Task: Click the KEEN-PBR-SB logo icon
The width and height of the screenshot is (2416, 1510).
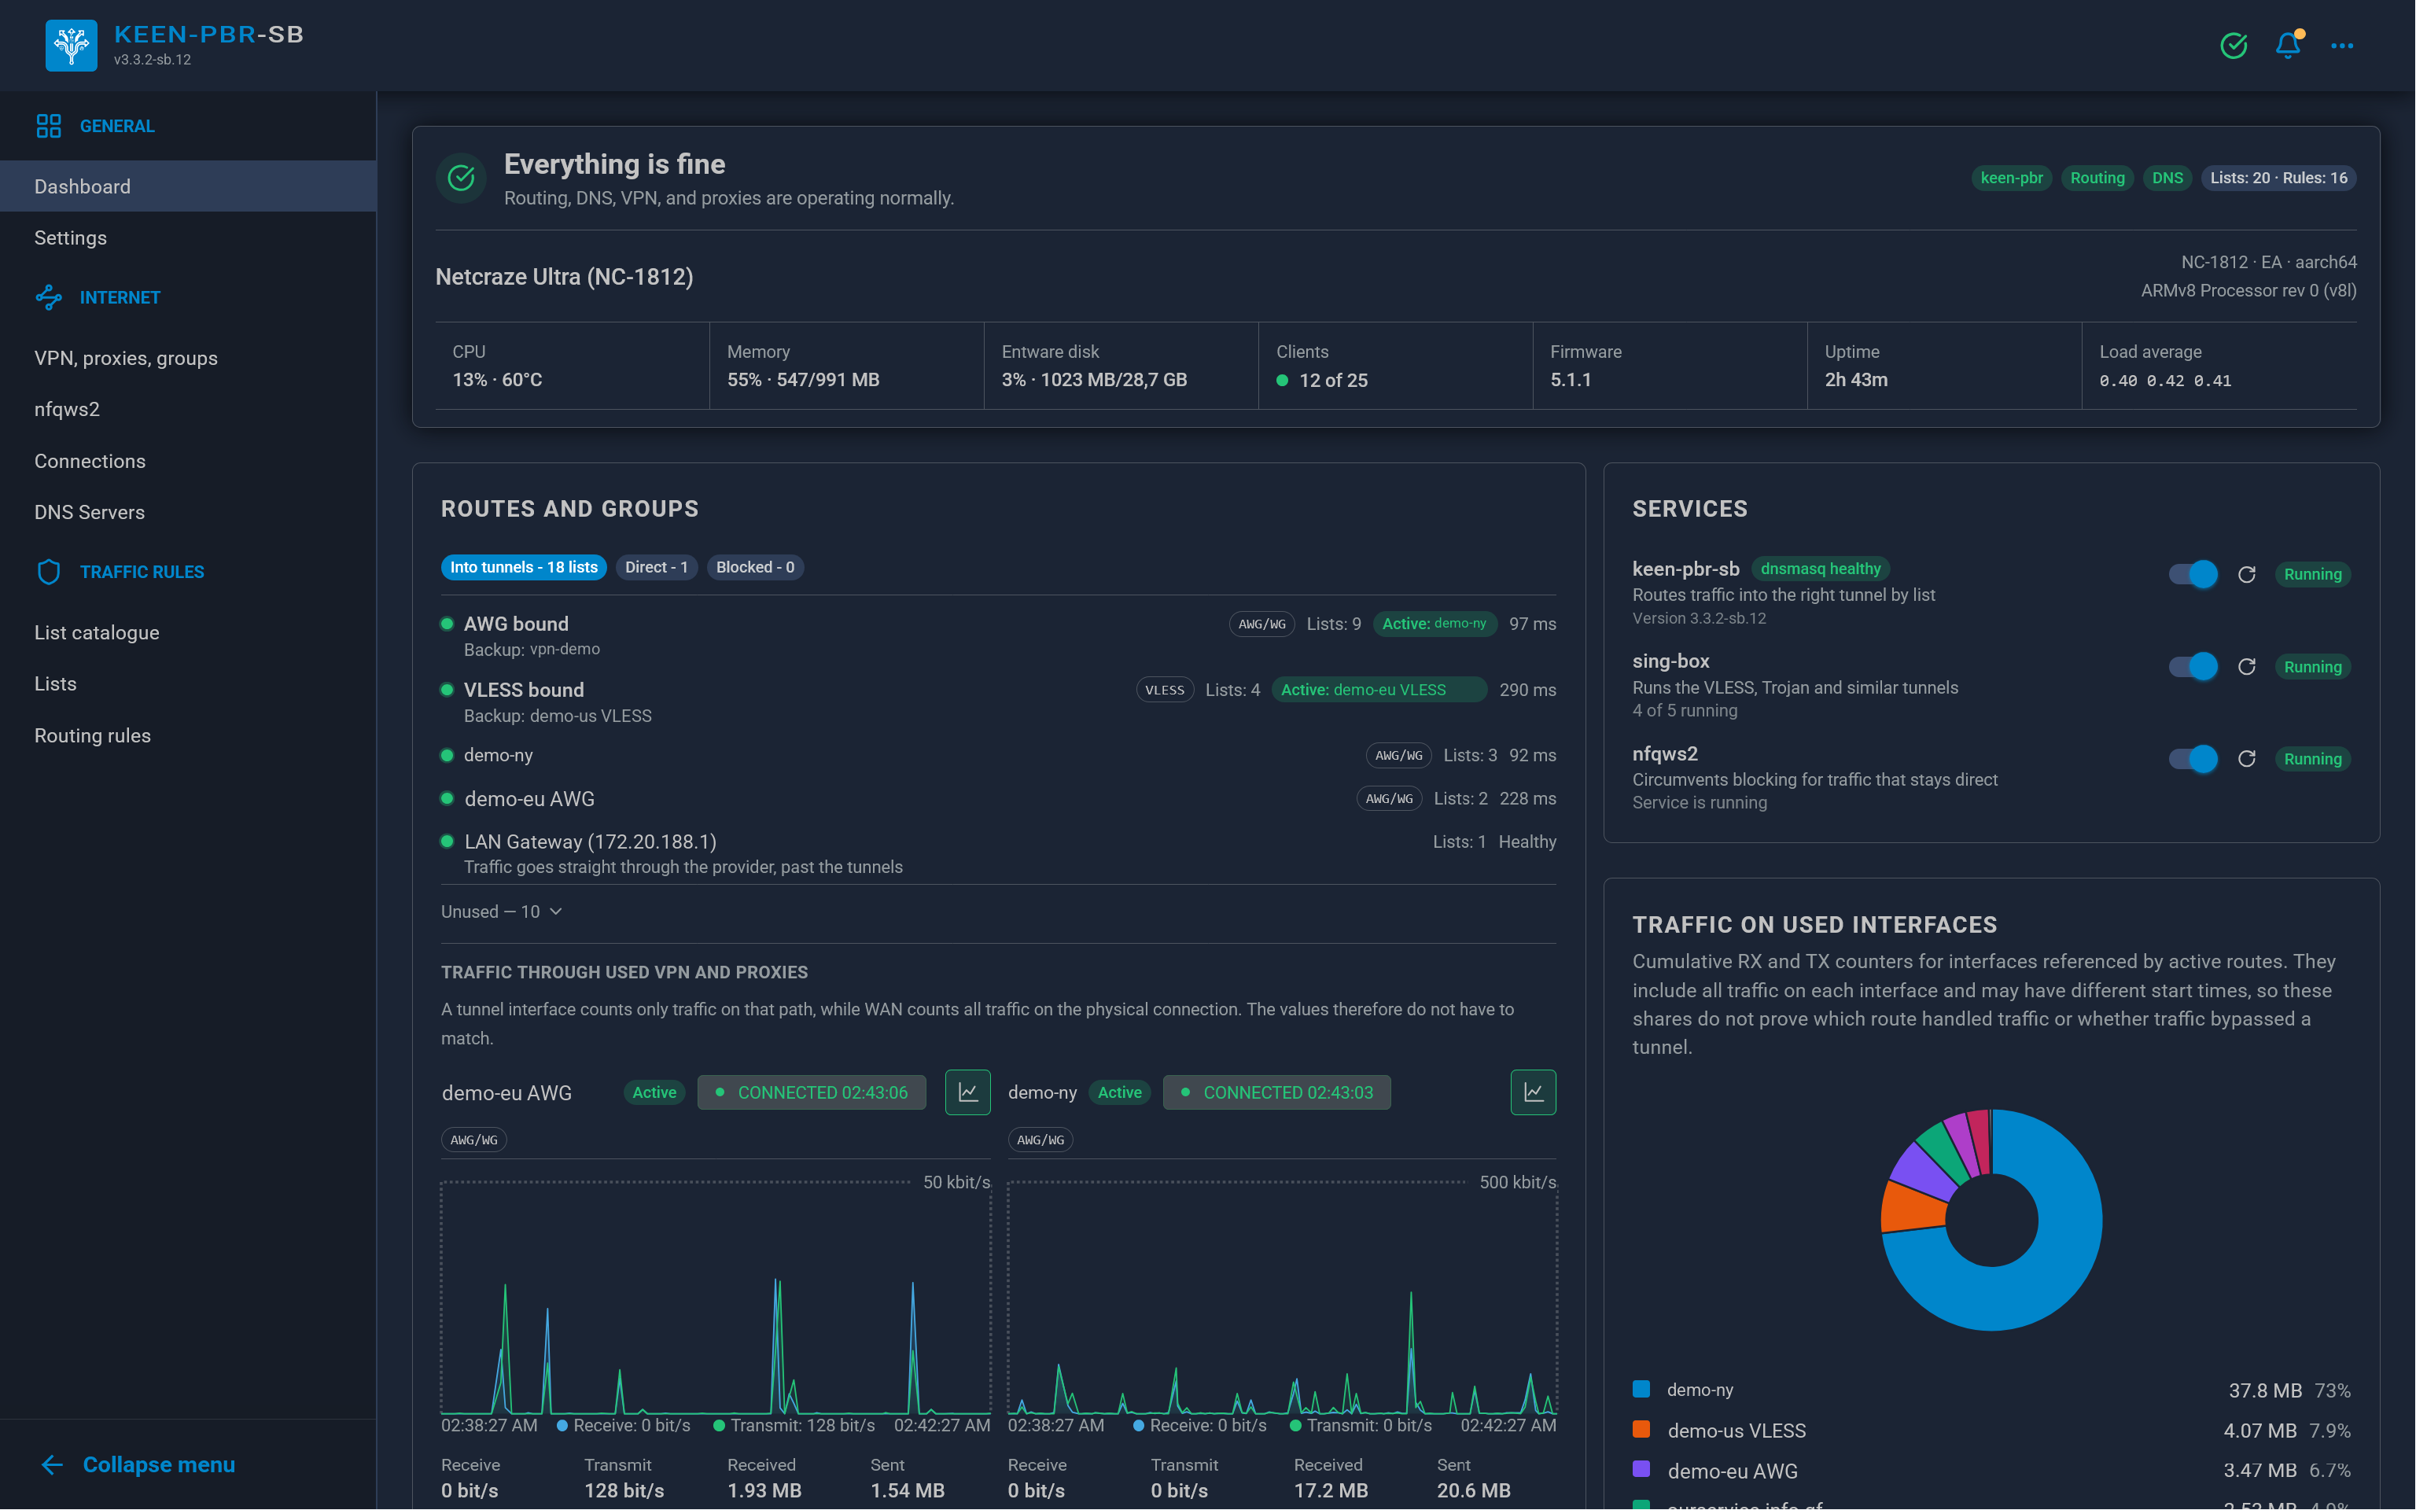Action: click(71, 45)
